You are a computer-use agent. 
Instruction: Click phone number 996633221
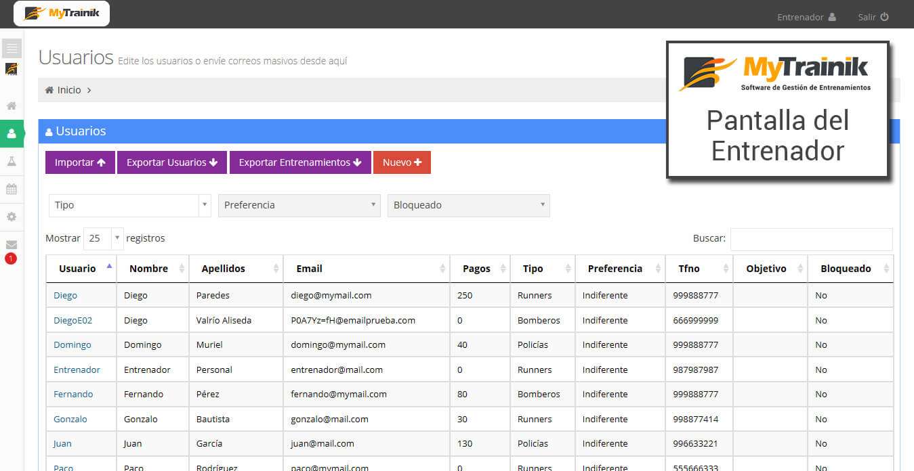(x=696, y=444)
